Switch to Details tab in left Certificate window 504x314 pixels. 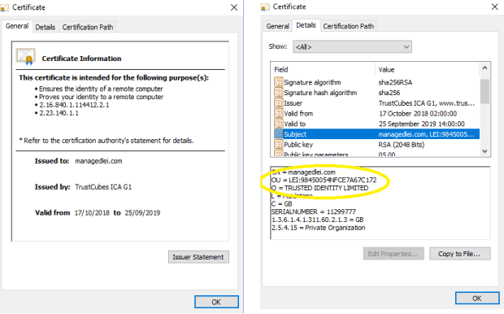[46, 28]
